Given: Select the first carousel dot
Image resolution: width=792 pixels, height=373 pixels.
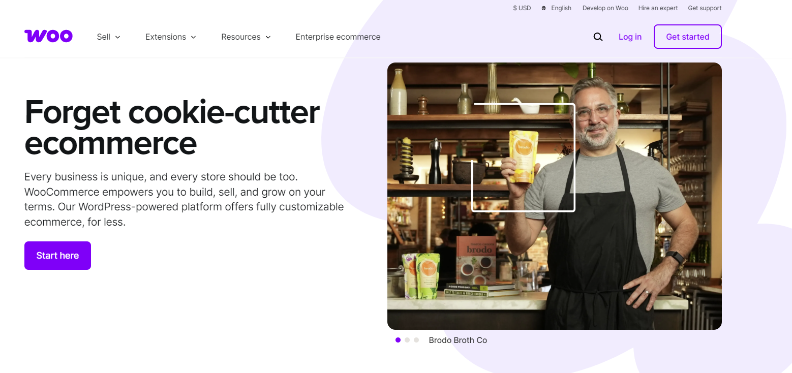Looking at the screenshot, I should (x=398, y=340).
